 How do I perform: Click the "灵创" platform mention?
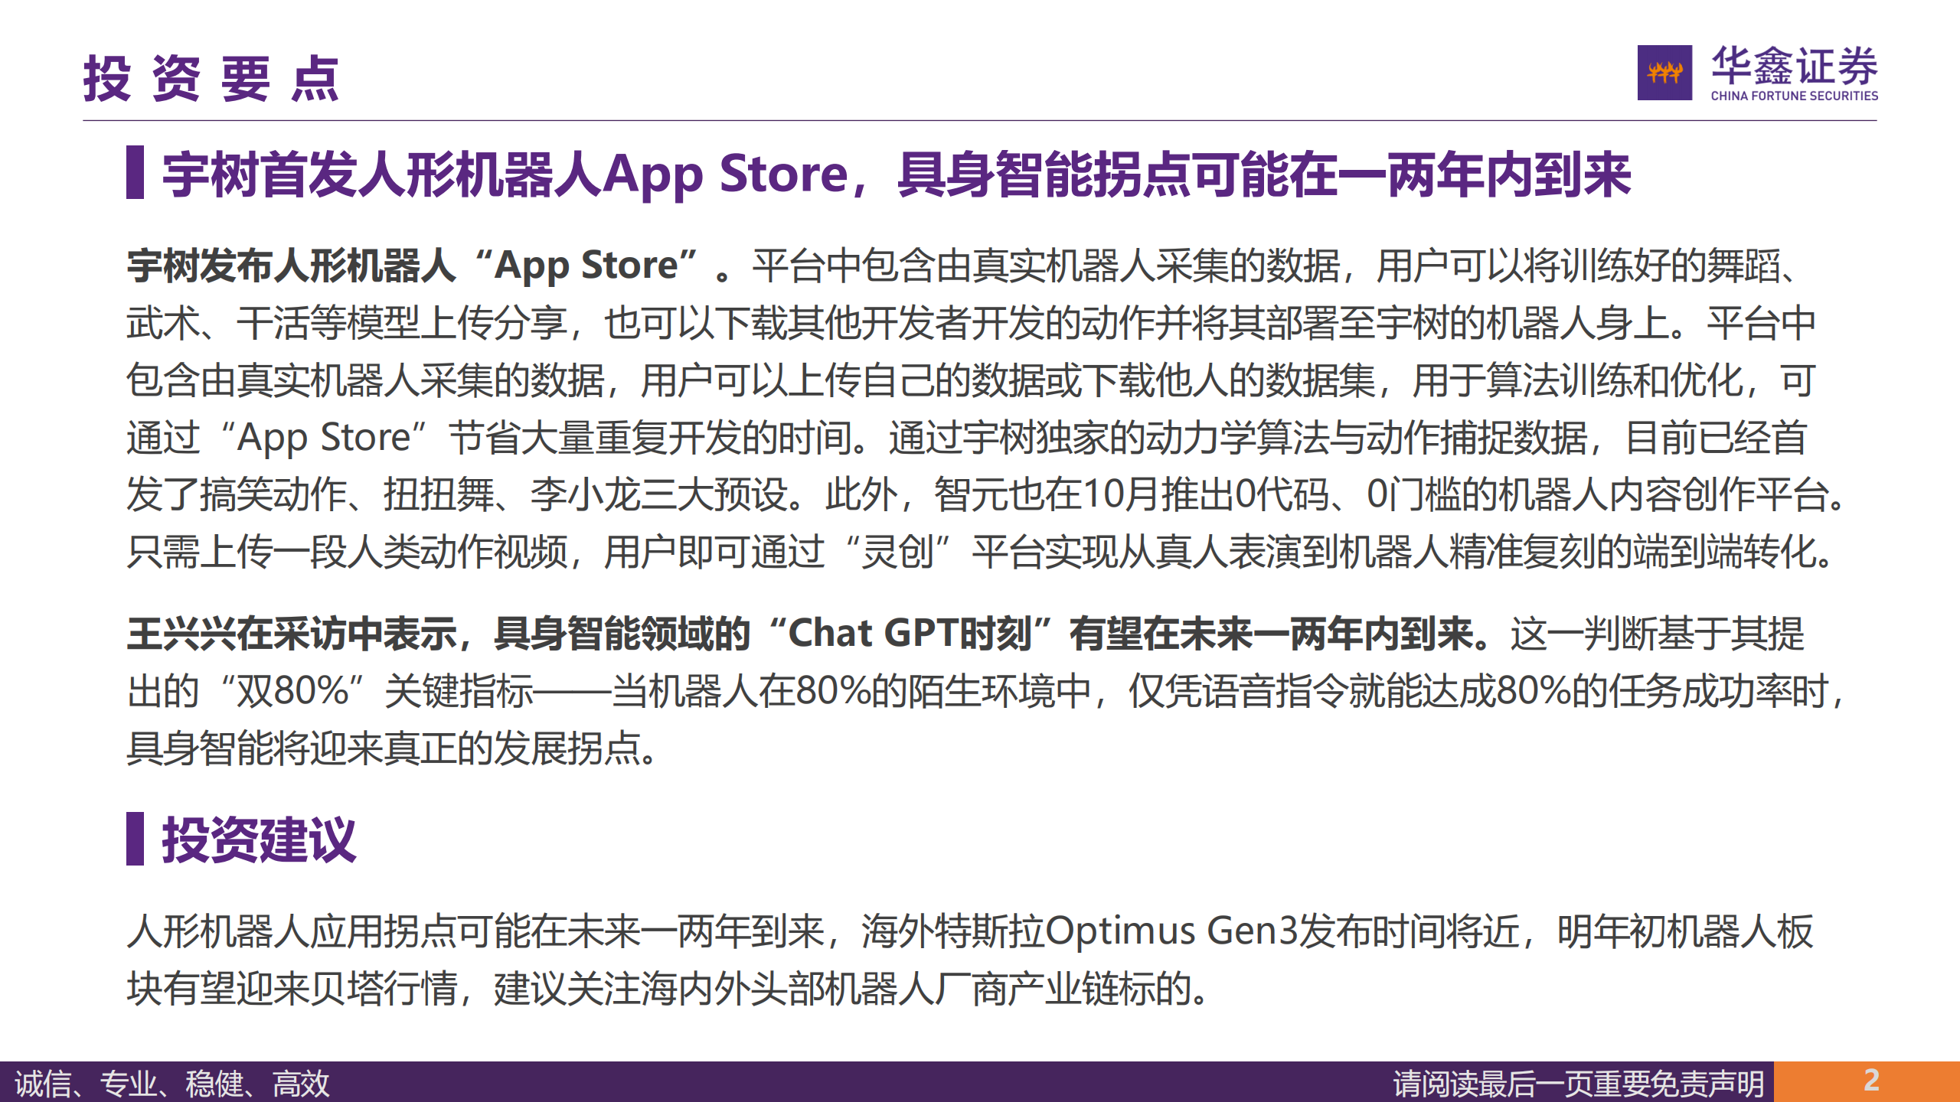(x=897, y=552)
